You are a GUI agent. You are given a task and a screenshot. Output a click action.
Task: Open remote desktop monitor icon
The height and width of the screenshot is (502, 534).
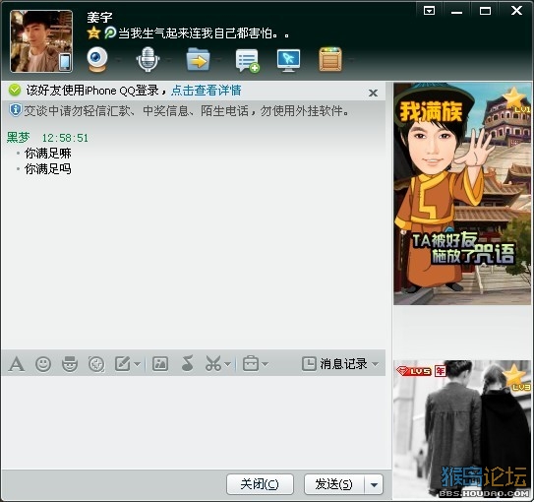point(288,60)
